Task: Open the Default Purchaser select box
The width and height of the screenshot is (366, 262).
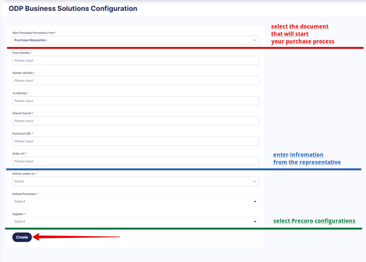Action: point(135,201)
